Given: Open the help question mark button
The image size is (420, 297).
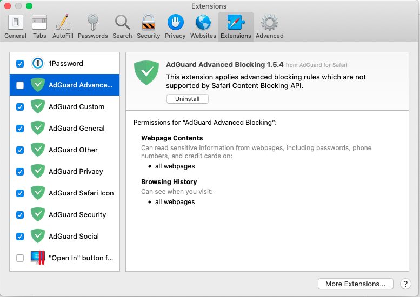Looking at the screenshot, I should (x=405, y=283).
